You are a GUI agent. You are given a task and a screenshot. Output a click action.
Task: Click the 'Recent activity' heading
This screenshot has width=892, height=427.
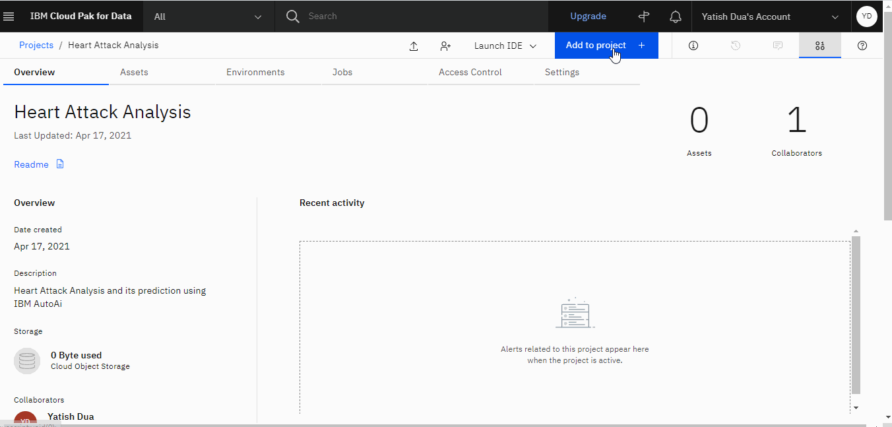pos(332,203)
